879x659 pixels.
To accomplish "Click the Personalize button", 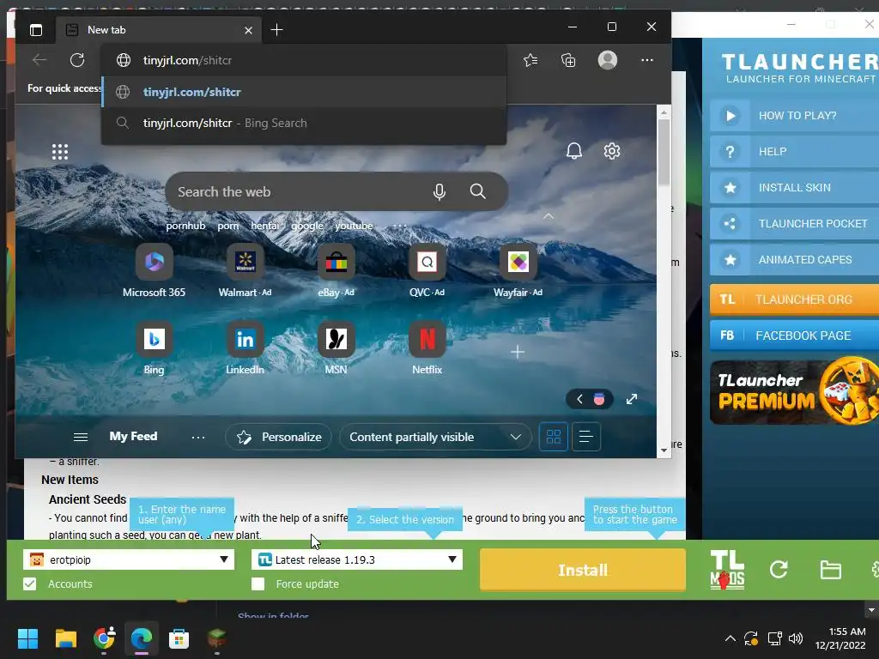I will 279,437.
